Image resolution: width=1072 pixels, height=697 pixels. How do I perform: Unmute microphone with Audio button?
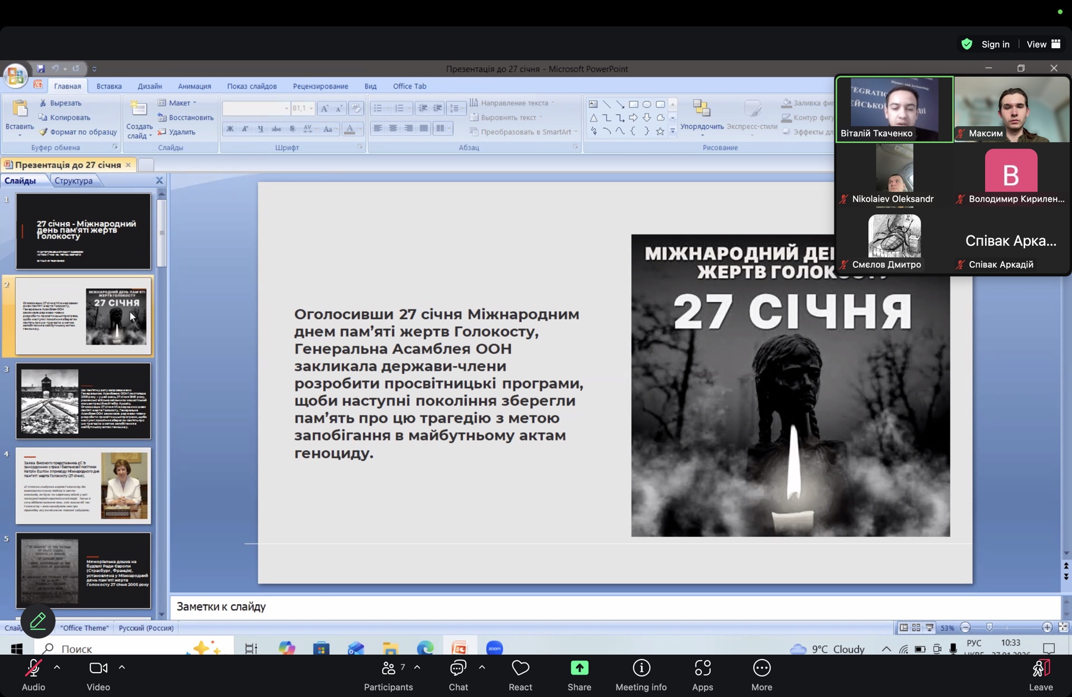click(33, 668)
